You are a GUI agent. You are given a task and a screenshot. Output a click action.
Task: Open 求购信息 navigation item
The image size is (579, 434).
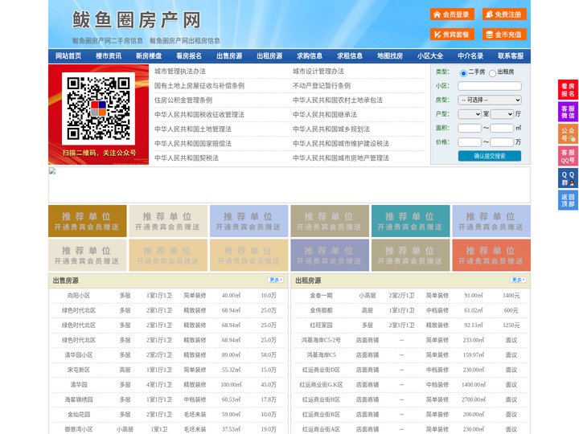coord(310,56)
